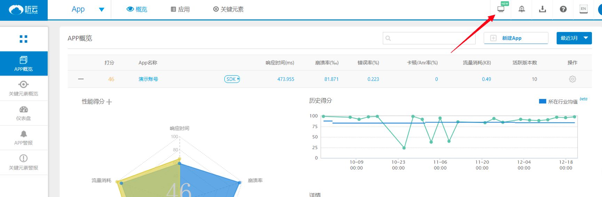Viewport: 602px width, 197px height.
Task: Click the response time value 473.955
Action: (286, 79)
